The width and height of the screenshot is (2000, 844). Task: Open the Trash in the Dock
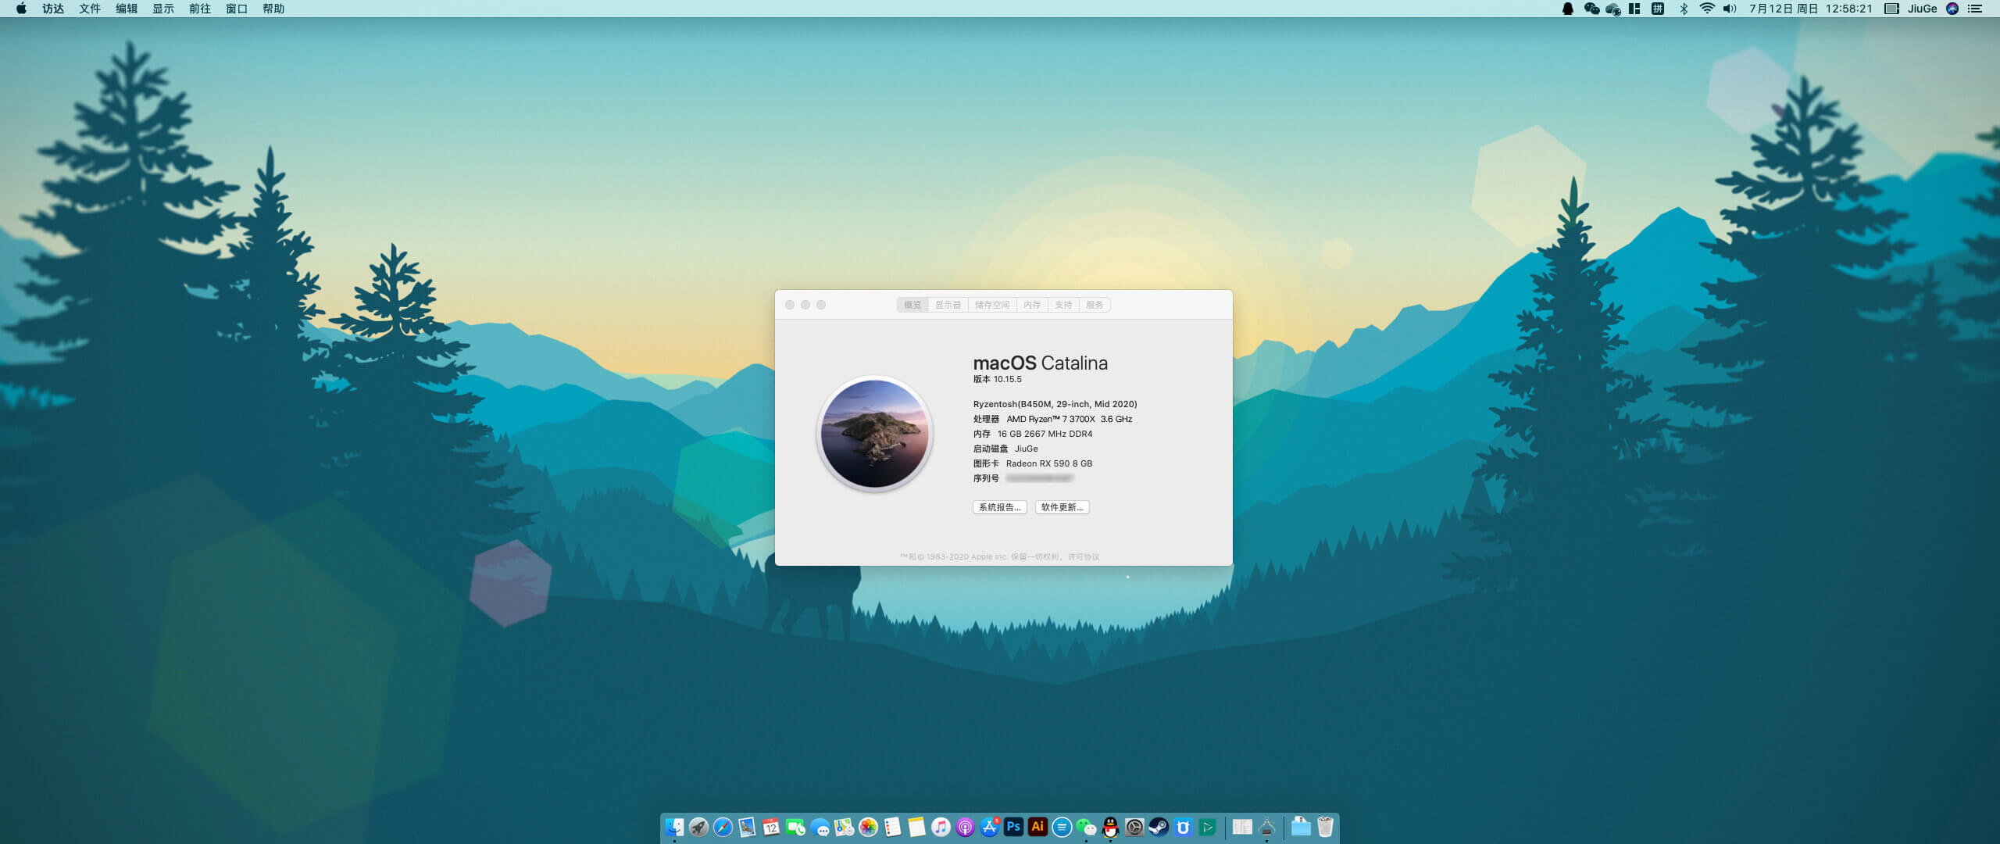[1325, 827]
